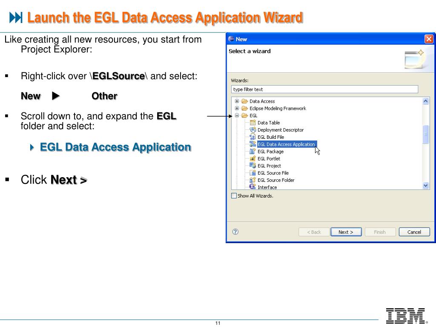The image size is (436, 327).
Task: Click the EGL Project icon
Action: [252, 166]
